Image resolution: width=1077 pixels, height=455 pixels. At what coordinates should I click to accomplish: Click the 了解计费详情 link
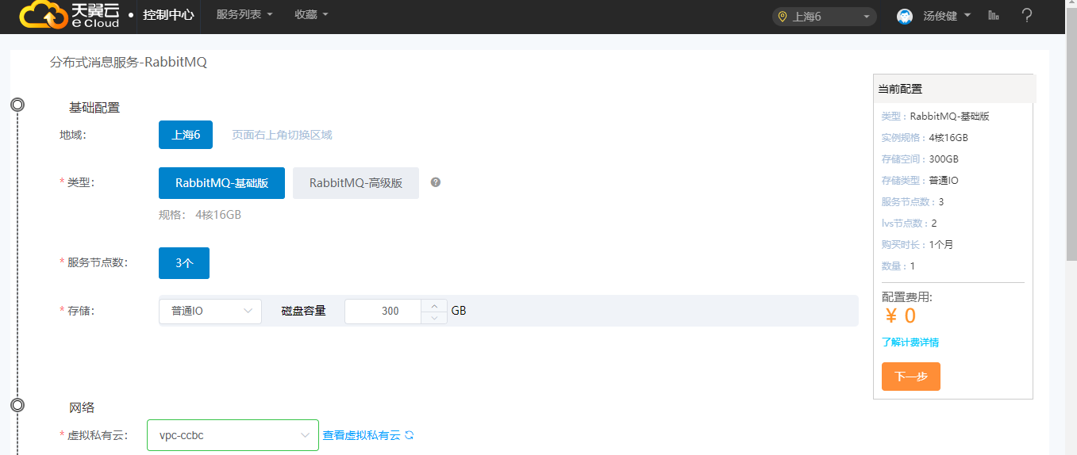pyautogui.click(x=910, y=342)
